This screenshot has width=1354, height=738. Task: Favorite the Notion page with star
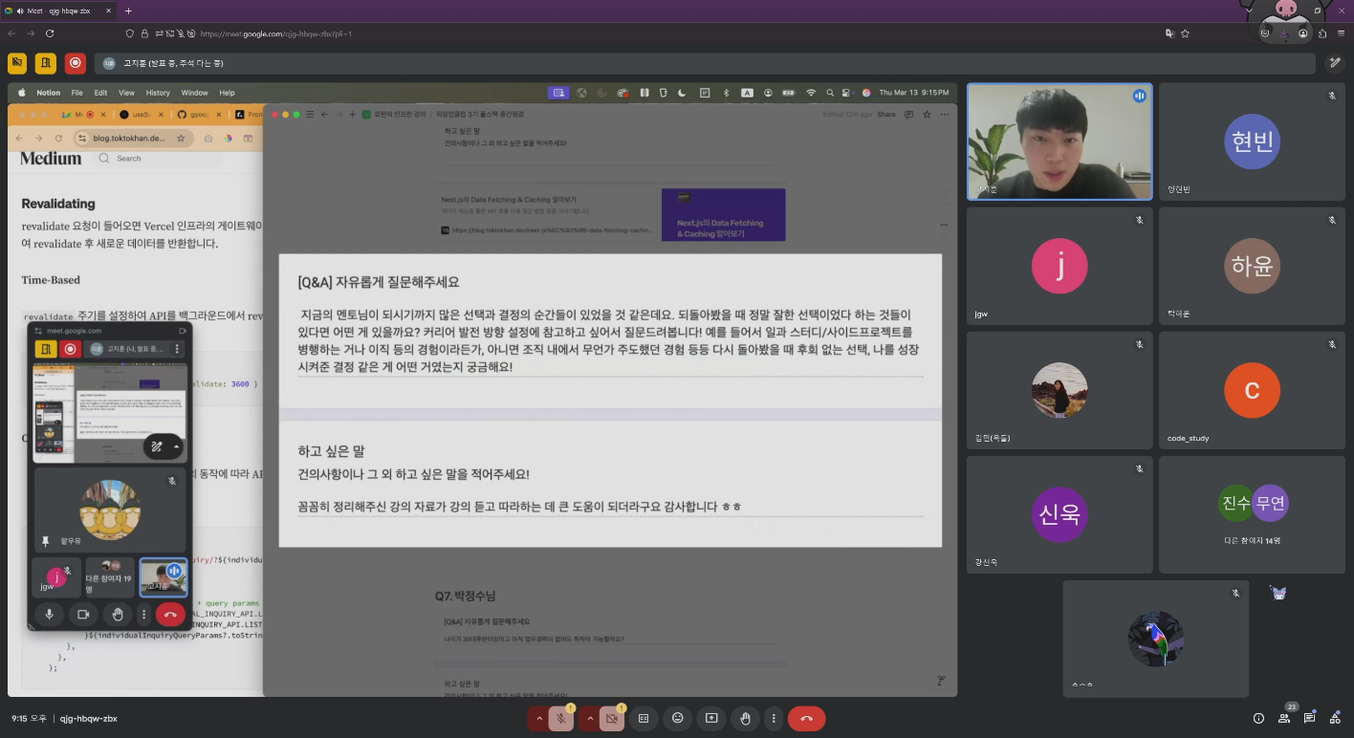pos(926,114)
